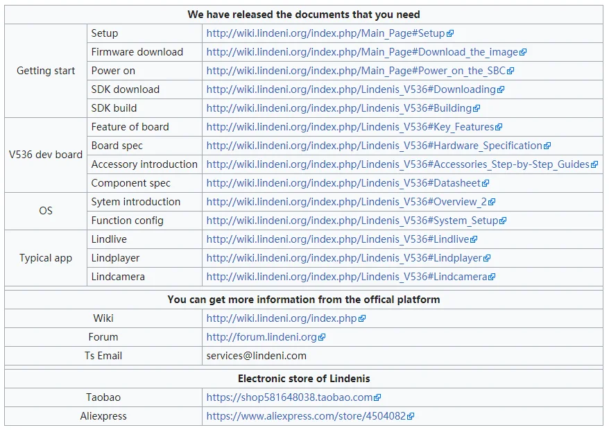Viewport: 609px width, 430px height.
Task: Open the Lindenis_V536#Building link
Action: 339,108
